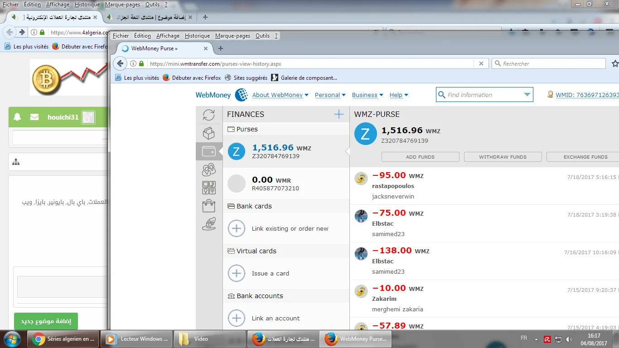The image size is (619, 348).
Task: Select the WMZ purse with 1,516.96 balance
Action: click(x=281, y=151)
